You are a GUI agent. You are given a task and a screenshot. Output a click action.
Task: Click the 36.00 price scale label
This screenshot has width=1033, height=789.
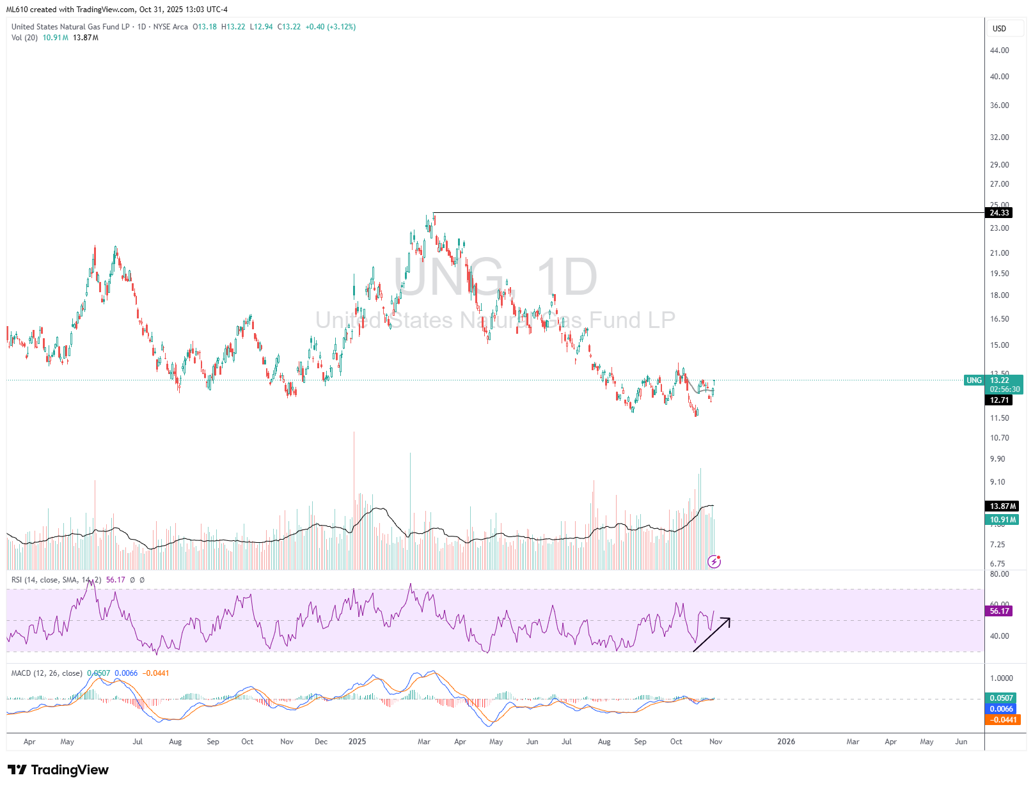point(999,105)
